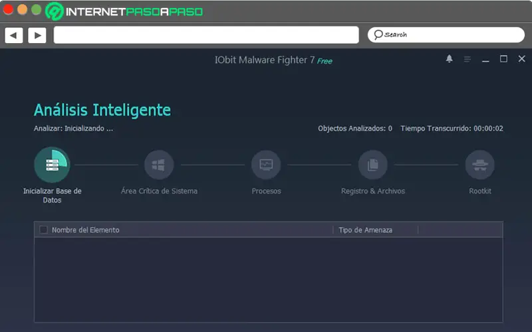
Task: Click the Objectos Analizados: 0 counter
Action: click(355, 128)
